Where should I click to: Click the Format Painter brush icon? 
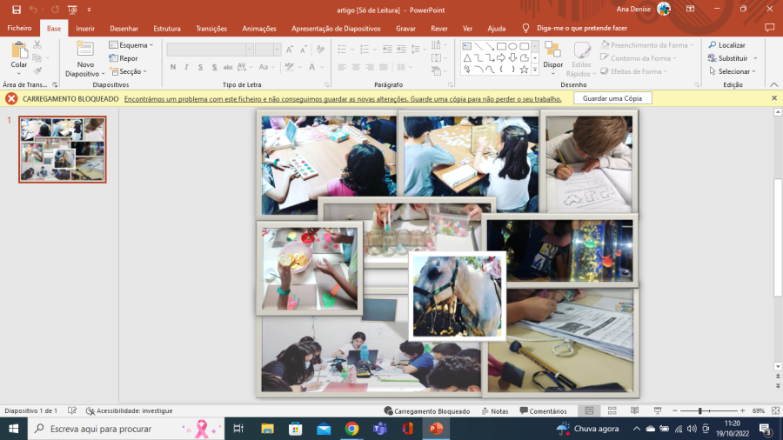[37, 70]
